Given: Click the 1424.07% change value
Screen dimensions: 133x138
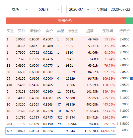Looking at the screenshot, I should coord(107,131).
